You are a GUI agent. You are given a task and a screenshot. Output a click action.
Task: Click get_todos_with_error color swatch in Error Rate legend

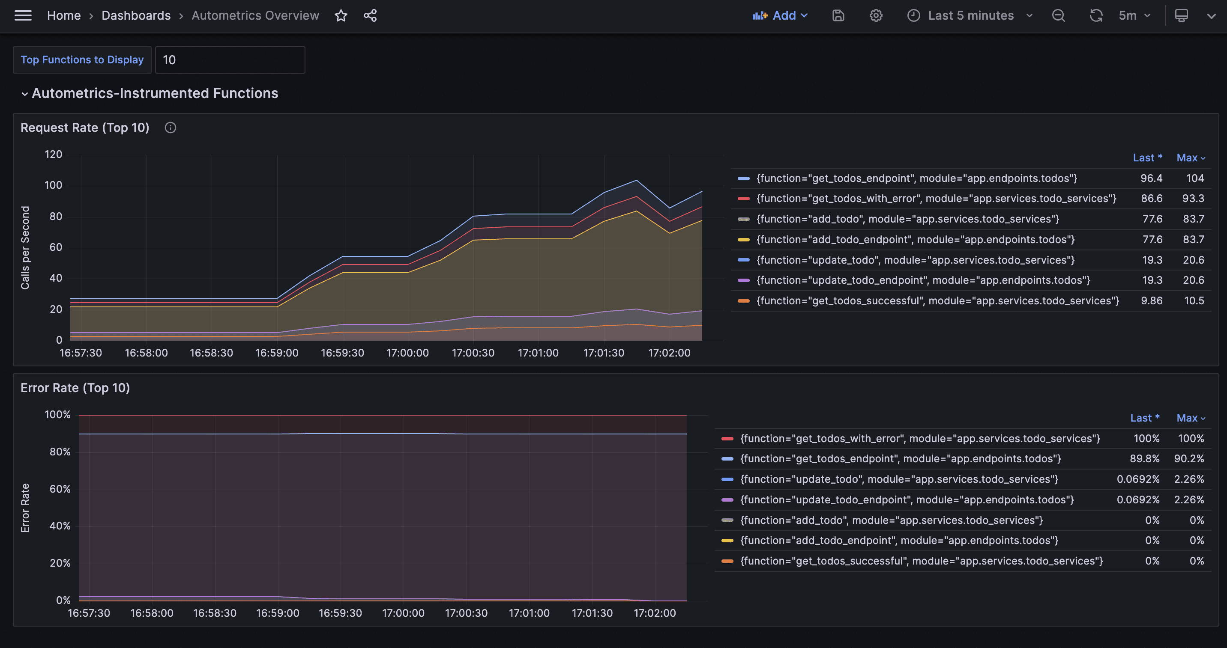pos(727,439)
